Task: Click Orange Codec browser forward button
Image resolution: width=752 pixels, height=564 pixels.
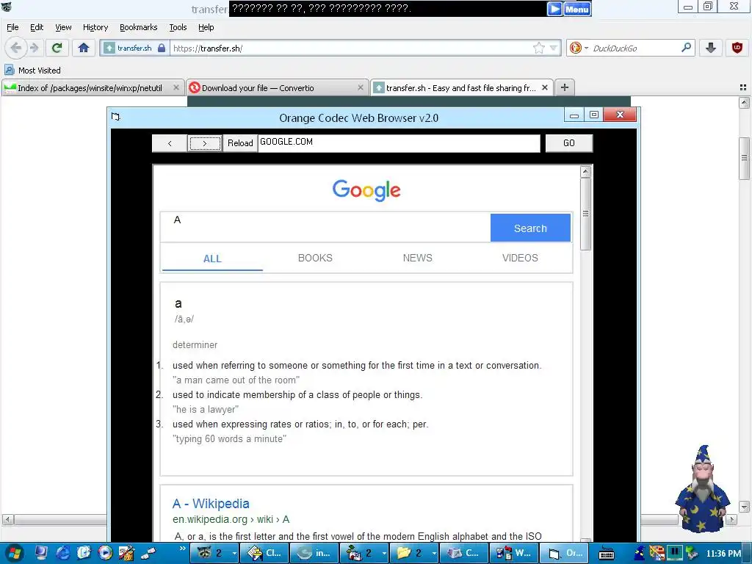Action: pos(205,143)
